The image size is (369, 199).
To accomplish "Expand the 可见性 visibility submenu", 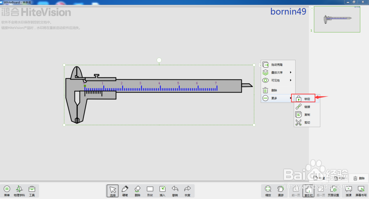I will coord(278,80).
